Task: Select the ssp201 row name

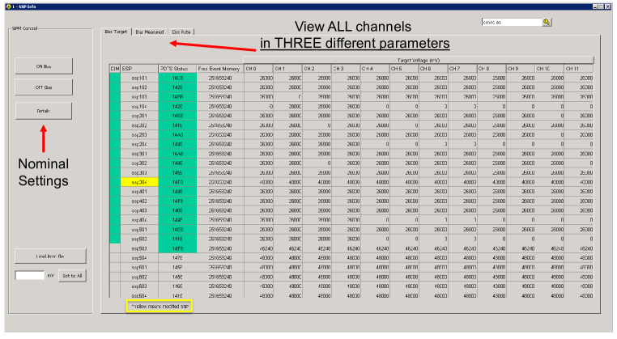Action: click(x=139, y=116)
